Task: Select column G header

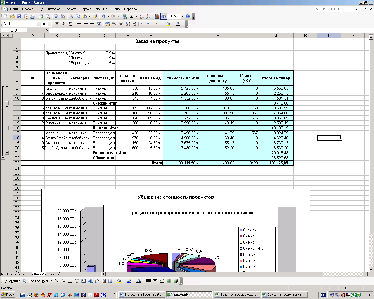Action: (x=182, y=36)
